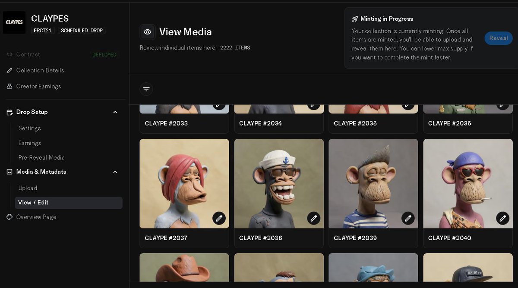Open Pre-Reveal Media page
Image resolution: width=518 pixels, height=288 pixels.
coord(41,157)
